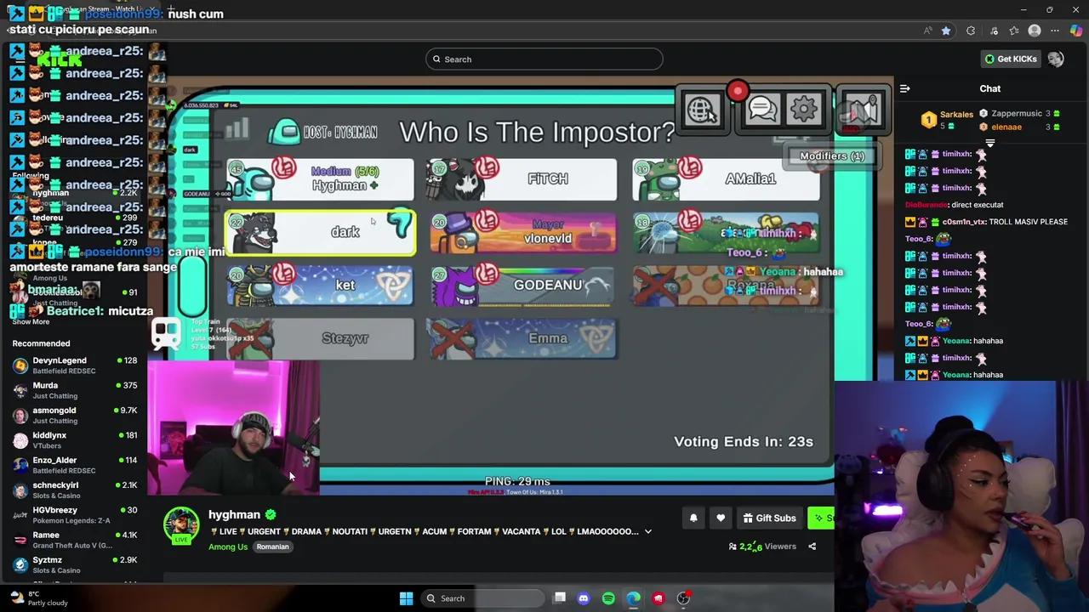Open DevynLegend recommended channel
Image resolution: width=1089 pixels, height=612 pixels.
75,365
